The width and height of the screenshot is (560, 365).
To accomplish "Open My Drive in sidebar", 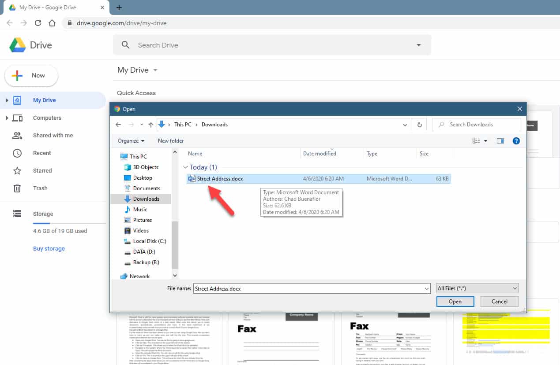I will (44, 100).
